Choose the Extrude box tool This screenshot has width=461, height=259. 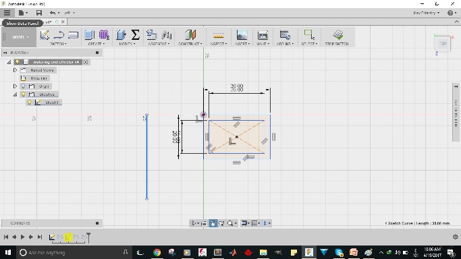point(89,35)
